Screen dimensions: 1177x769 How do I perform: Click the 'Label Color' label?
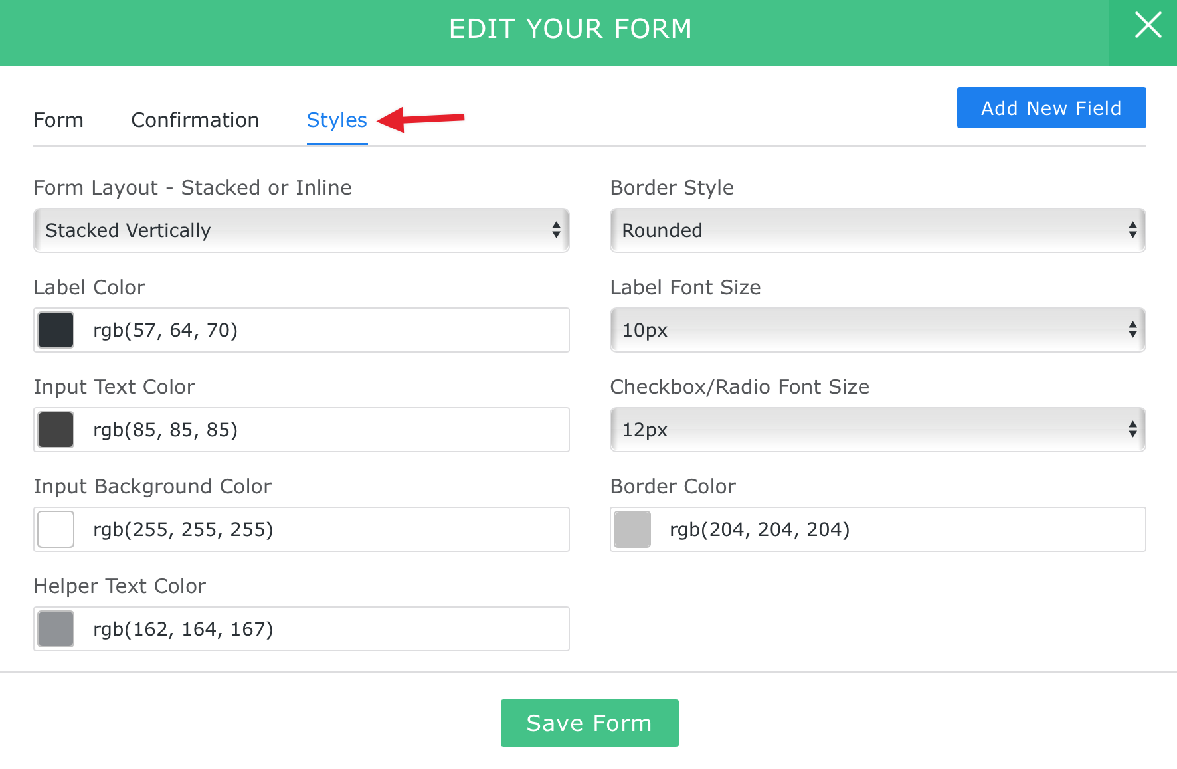pyautogui.click(x=90, y=288)
